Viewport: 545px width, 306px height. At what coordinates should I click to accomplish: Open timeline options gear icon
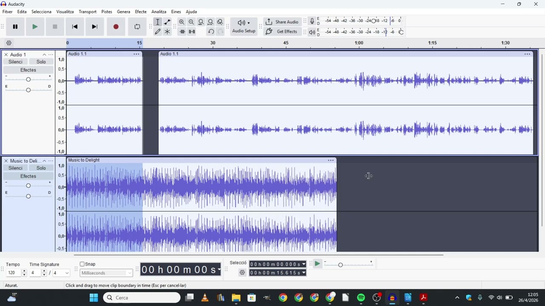[x=9, y=43]
